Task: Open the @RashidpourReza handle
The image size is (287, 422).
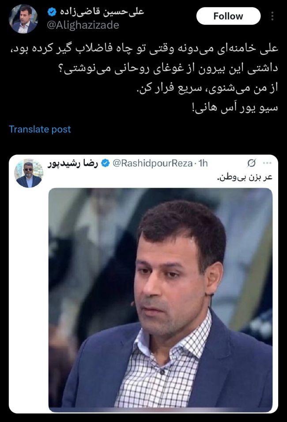Action: [152, 163]
